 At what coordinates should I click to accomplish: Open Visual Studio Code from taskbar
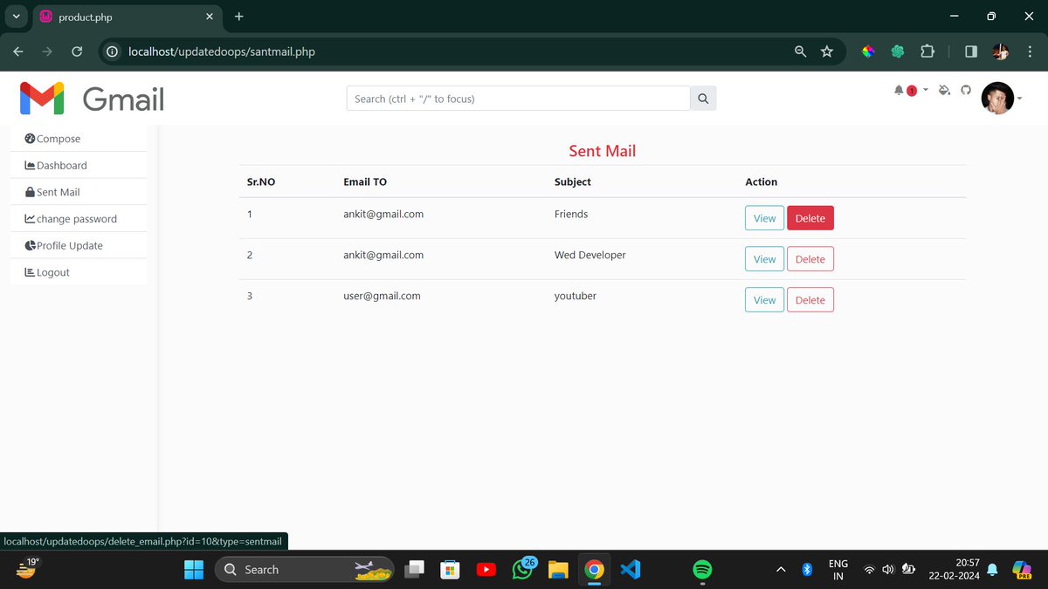click(631, 570)
